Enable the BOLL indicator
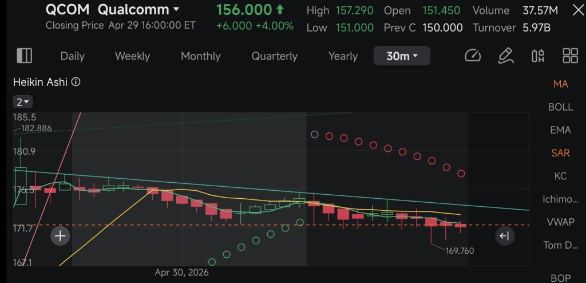 click(560, 107)
